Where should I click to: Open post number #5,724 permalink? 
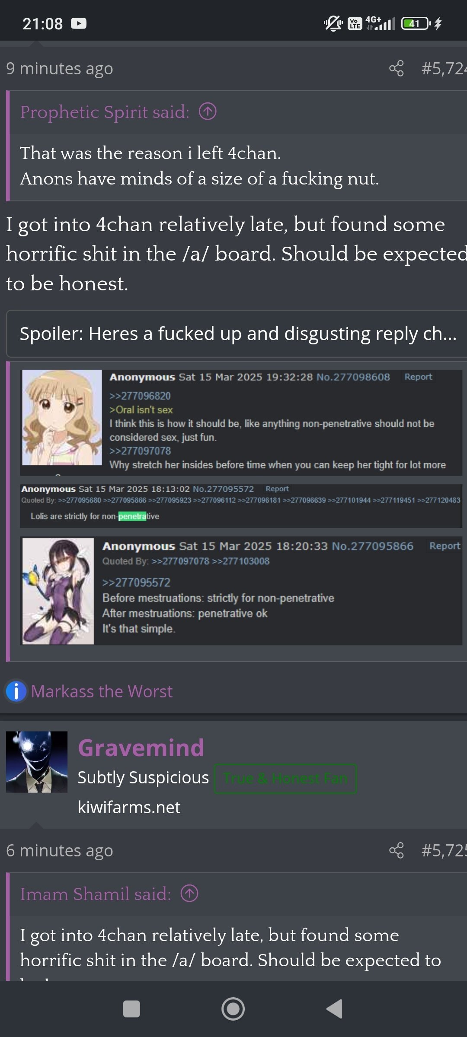tap(444, 68)
